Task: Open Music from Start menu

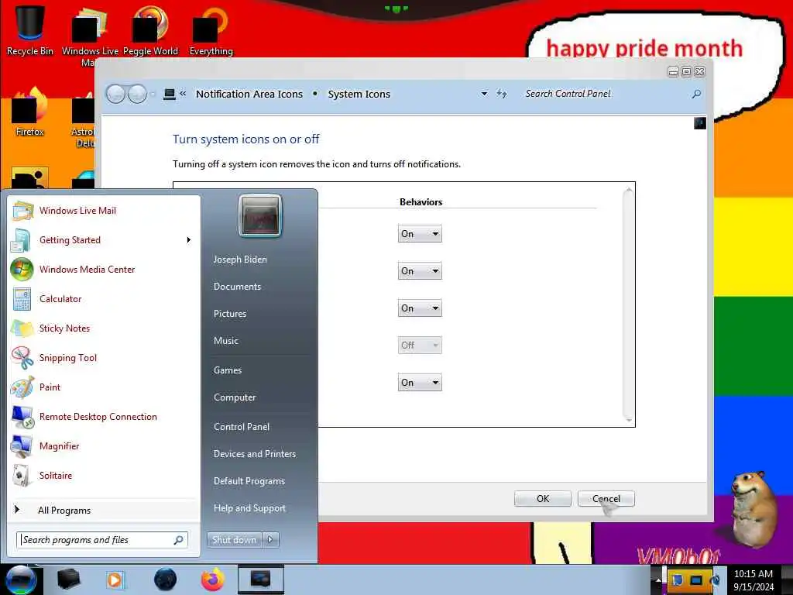Action: point(225,341)
